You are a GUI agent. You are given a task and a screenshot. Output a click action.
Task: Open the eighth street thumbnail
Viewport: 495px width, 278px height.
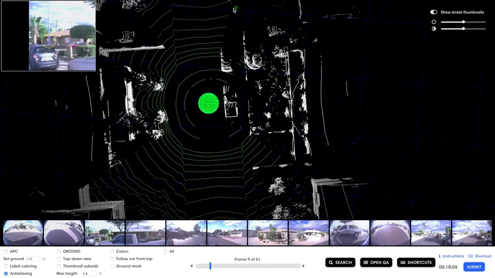pyautogui.click(x=309, y=233)
